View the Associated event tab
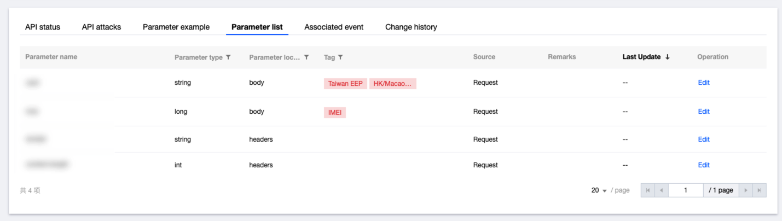The image size is (782, 221). [x=334, y=27]
